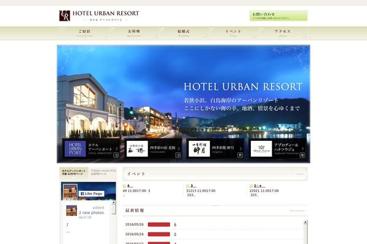Click the イベント section heading
Image resolution: width=367 pixels, height=244 pixels.
(x=136, y=174)
